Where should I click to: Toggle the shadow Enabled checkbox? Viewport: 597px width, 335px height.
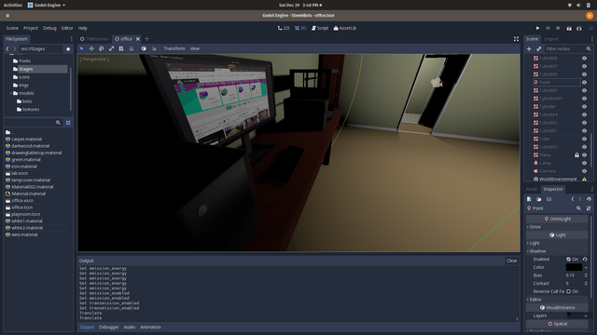click(568, 259)
